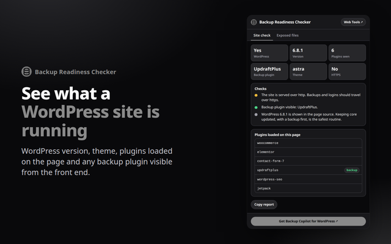Switch to the Site check tab
The image size is (391, 244).
coord(262,35)
